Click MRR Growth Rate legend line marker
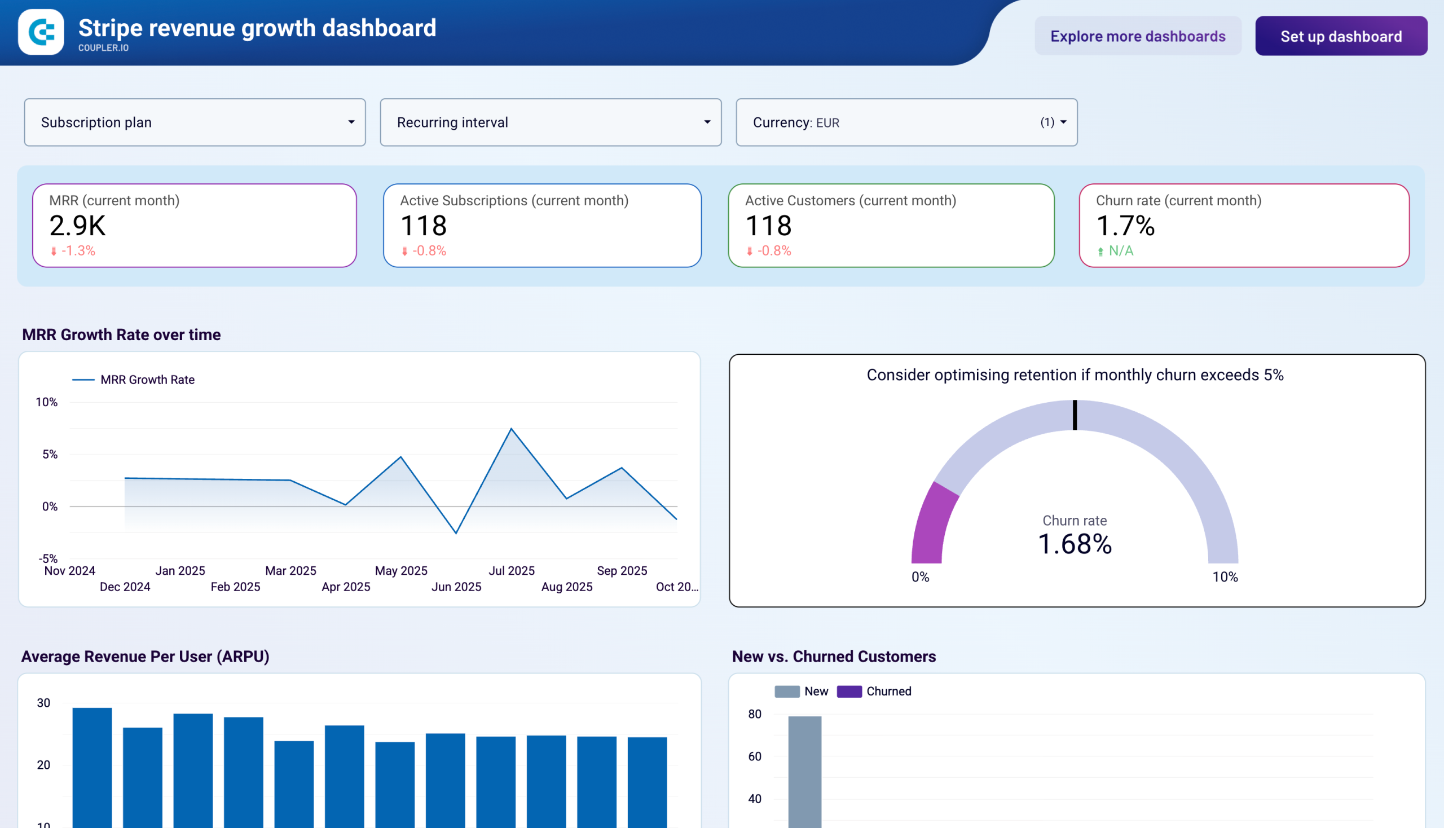The image size is (1444, 828). click(x=83, y=380)
